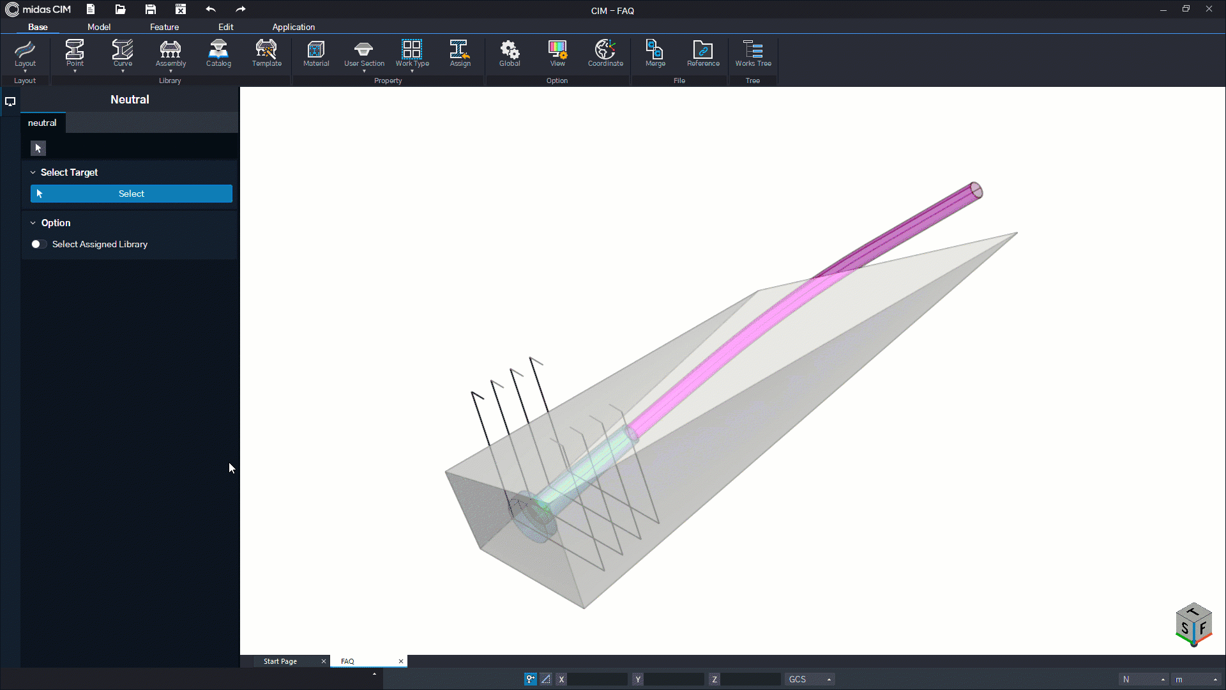Click the cursor selection icon under neutral tab
Screen dimensions: 1226x690
tap(38, 148)
